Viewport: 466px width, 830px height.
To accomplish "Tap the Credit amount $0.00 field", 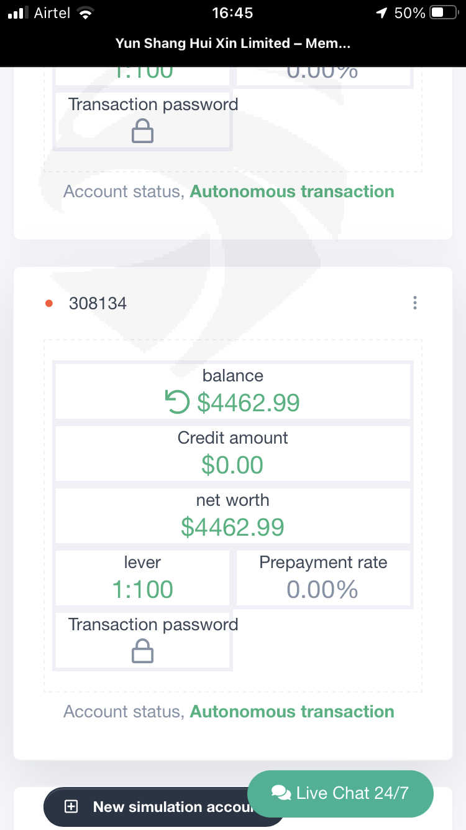I will 232,465.
